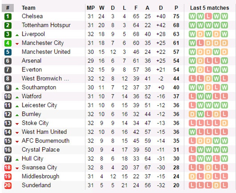This screenshot has width=236, height=193.
Task: Click the red down arrow beside Stoke City
Action: pyautogui.click(x=17, y=124)
